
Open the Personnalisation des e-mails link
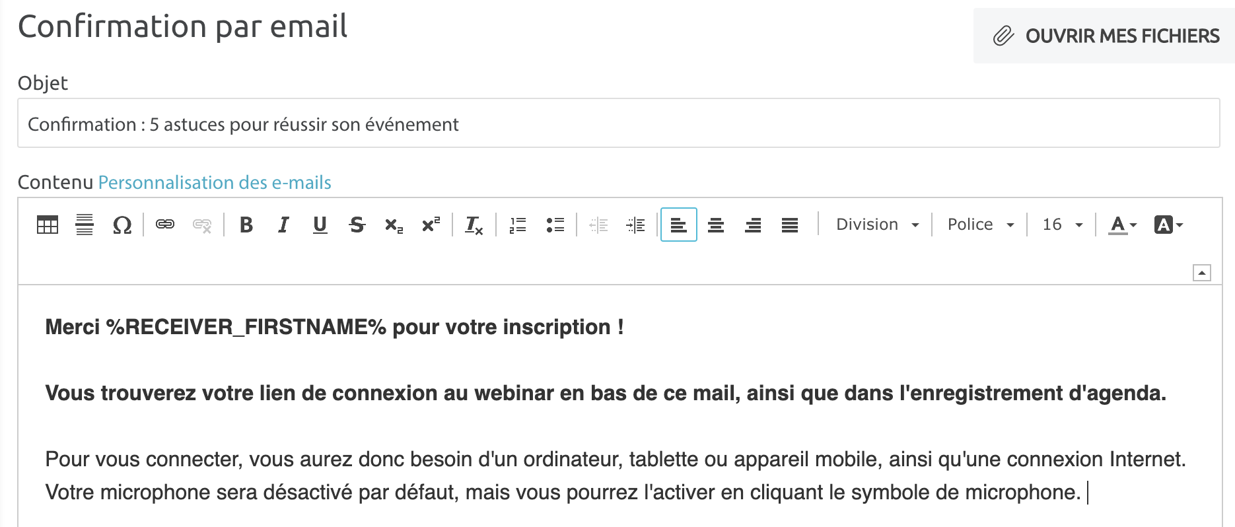pyautogui.click(x=215, y=182)
